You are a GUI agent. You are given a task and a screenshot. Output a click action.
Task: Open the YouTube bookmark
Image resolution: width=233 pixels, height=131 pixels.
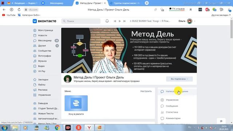click(9, 15)
